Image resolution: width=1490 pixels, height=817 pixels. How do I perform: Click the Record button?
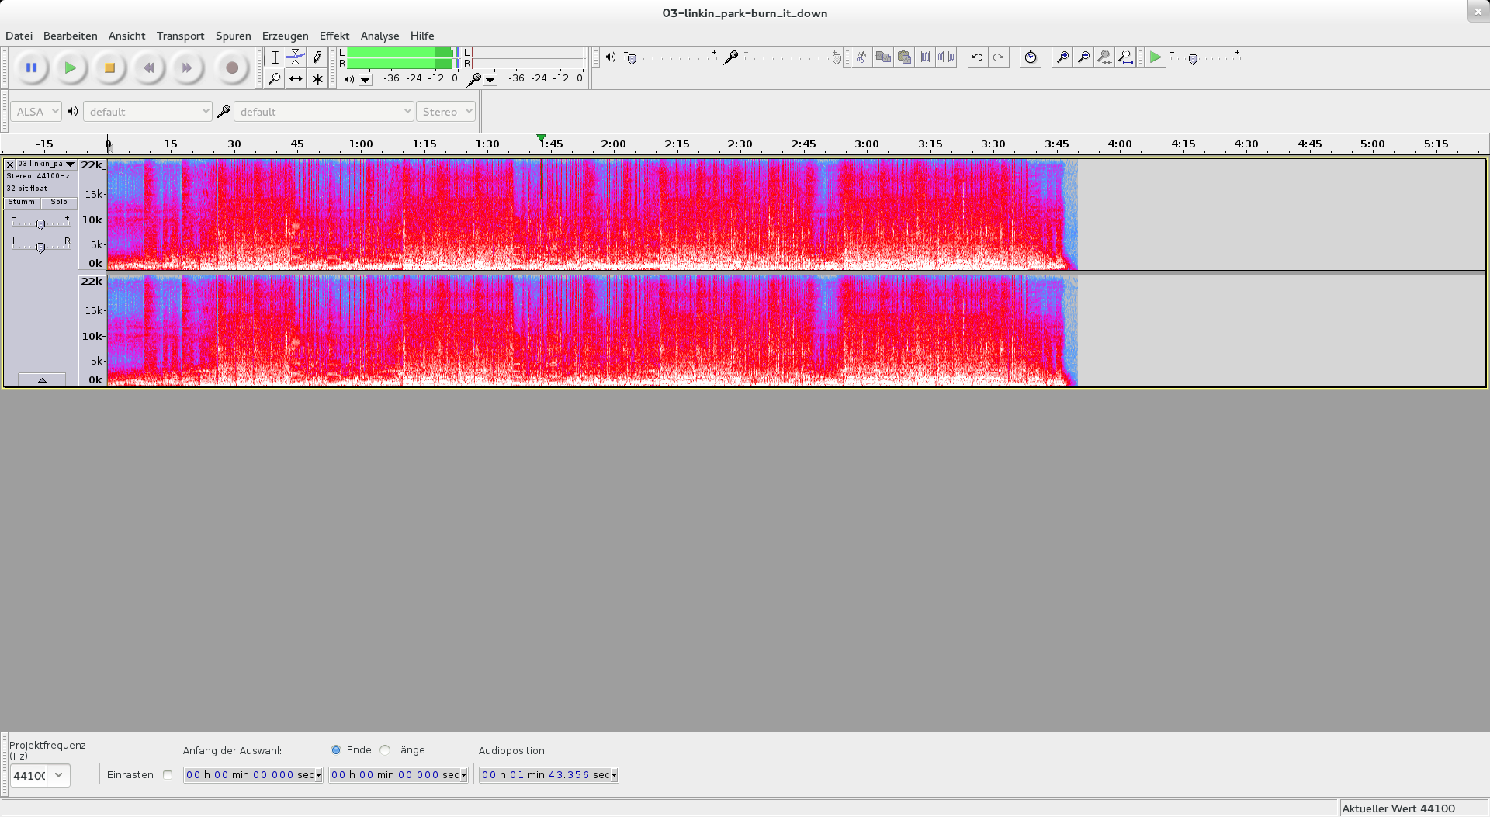point(231,68)
